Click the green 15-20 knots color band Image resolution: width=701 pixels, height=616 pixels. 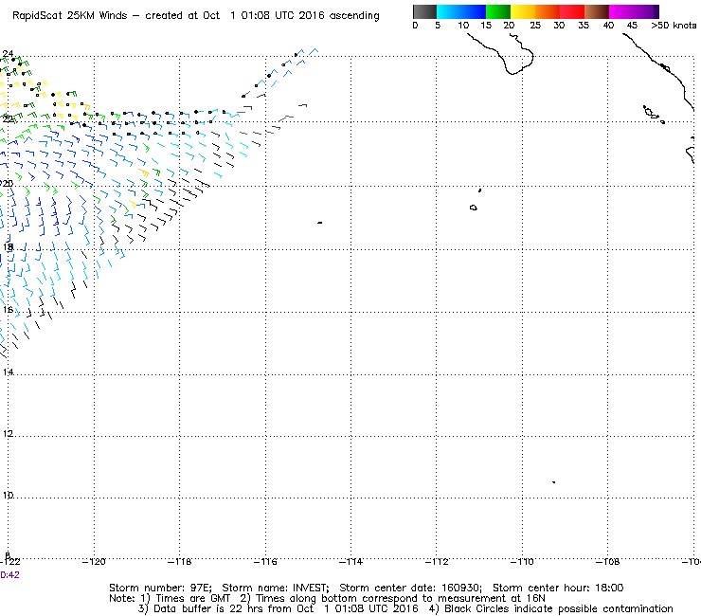498,11
